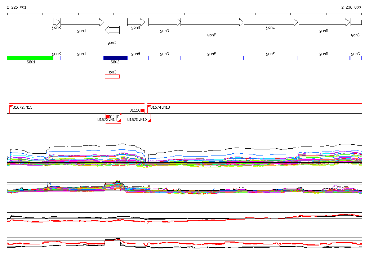Click the yonE gene arrow
This screenshot has height=257, width=369.
coord(271,22)
